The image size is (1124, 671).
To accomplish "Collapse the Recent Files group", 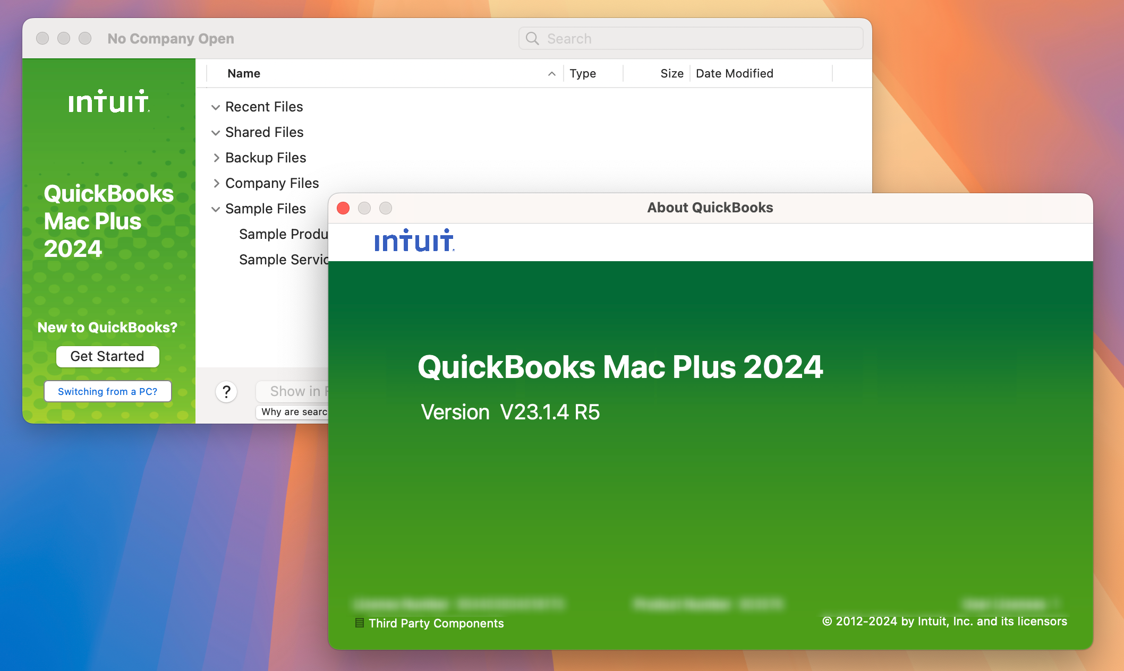I will tap(216, 107).
